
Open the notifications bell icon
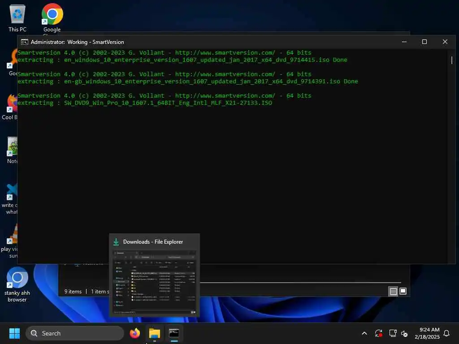coord(446,333)
